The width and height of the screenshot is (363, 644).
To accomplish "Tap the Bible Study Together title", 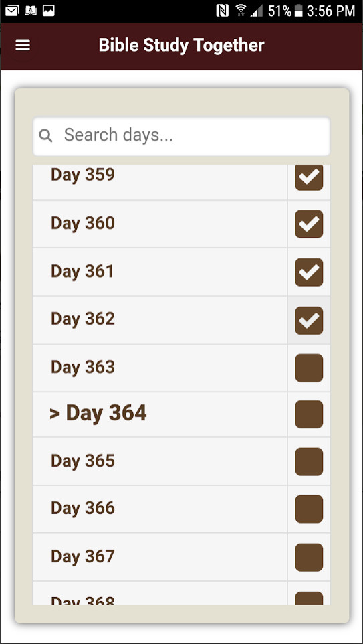I will click(x=181, y=45).
